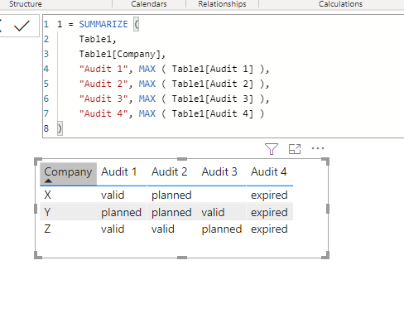The width and height of the screenshot is (404, 323).
Task: Sort by the Audit 4 column header
Action: tap(269, 171)
